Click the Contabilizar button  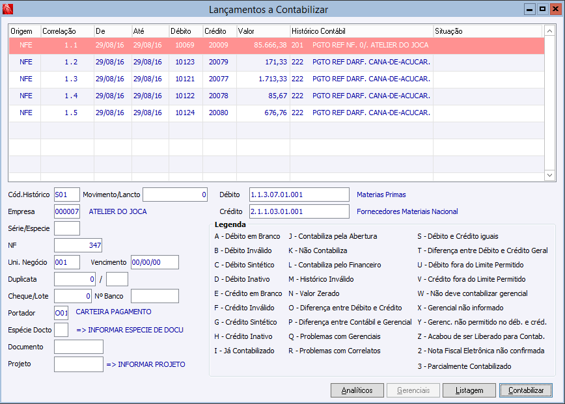526,390
